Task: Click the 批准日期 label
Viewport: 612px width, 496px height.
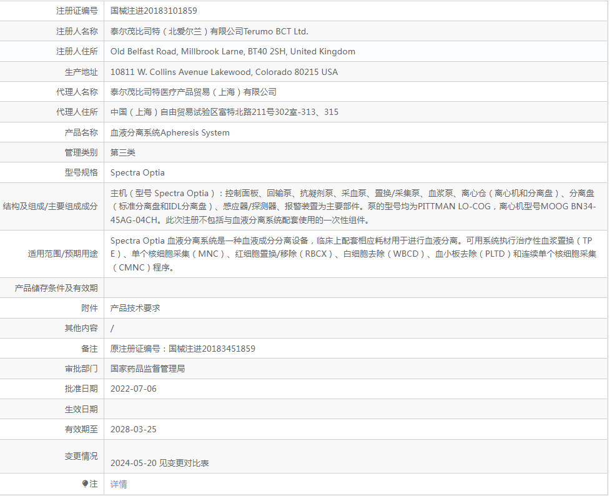Action: (x=81, y=389)
